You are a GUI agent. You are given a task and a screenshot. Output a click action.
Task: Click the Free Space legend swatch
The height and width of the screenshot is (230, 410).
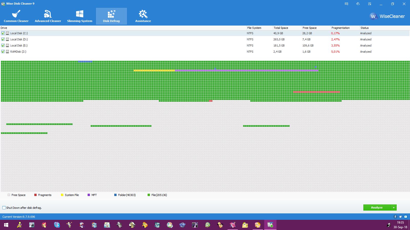9,195
